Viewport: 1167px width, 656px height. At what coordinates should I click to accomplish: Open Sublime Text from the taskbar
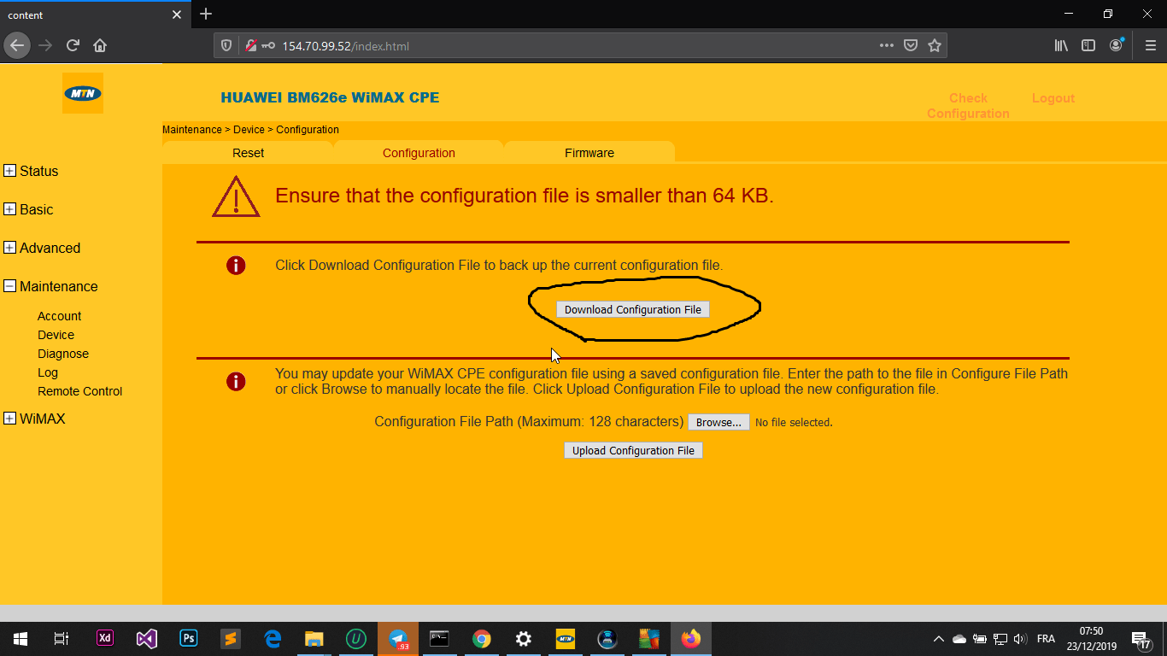(231, 638)
